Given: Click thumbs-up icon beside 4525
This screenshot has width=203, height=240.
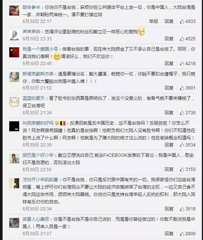Looking at the screenshot, I should click(182, 39).
